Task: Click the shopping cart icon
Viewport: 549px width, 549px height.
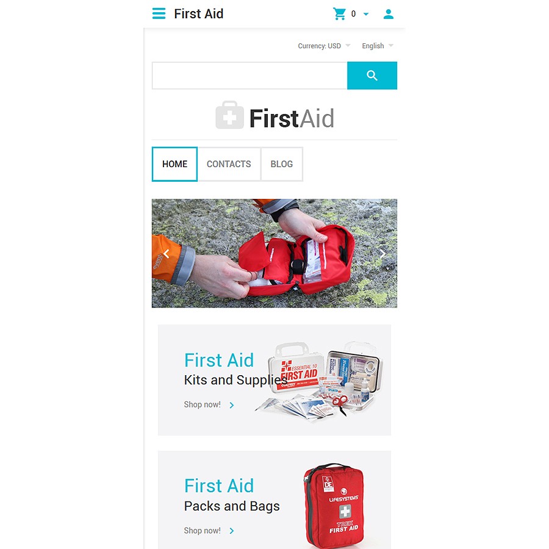Action: [x=339, y=13]
